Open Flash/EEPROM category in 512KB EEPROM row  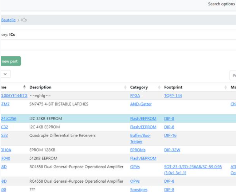click(x=143, y=158)
